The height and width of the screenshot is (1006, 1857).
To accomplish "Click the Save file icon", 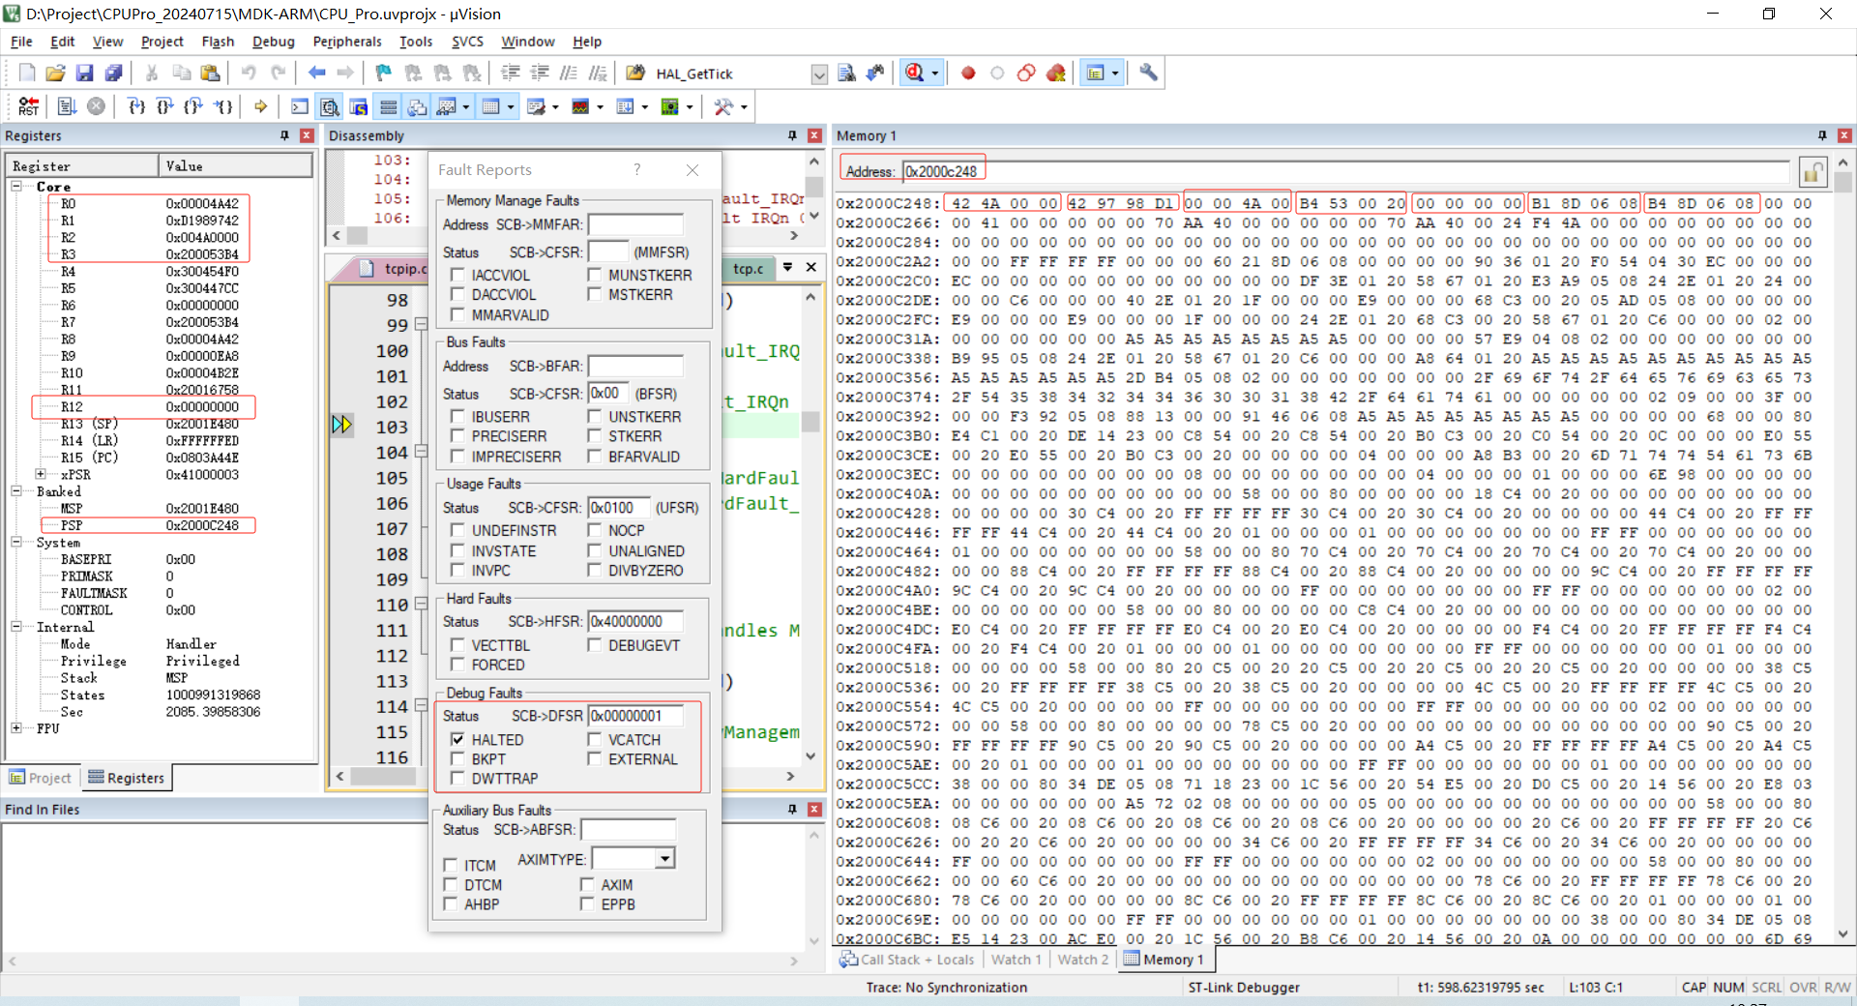I will [84, 73].
